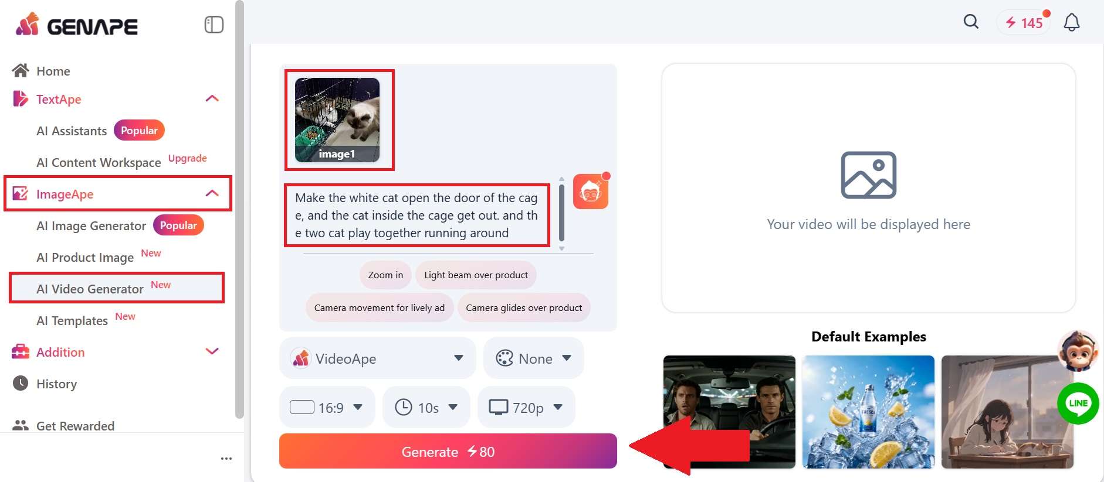Click the lightning credits counter 145
This screenshot has width=1104, height=482.
point(1024,23)
